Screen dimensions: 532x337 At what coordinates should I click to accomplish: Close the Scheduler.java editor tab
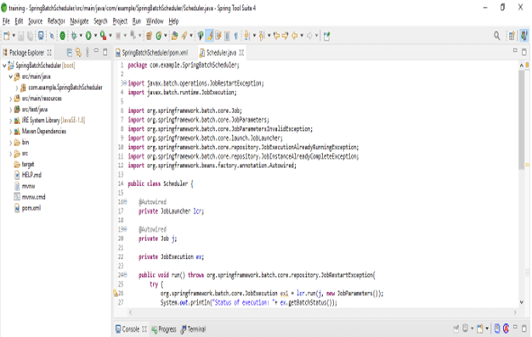point(241,53)
